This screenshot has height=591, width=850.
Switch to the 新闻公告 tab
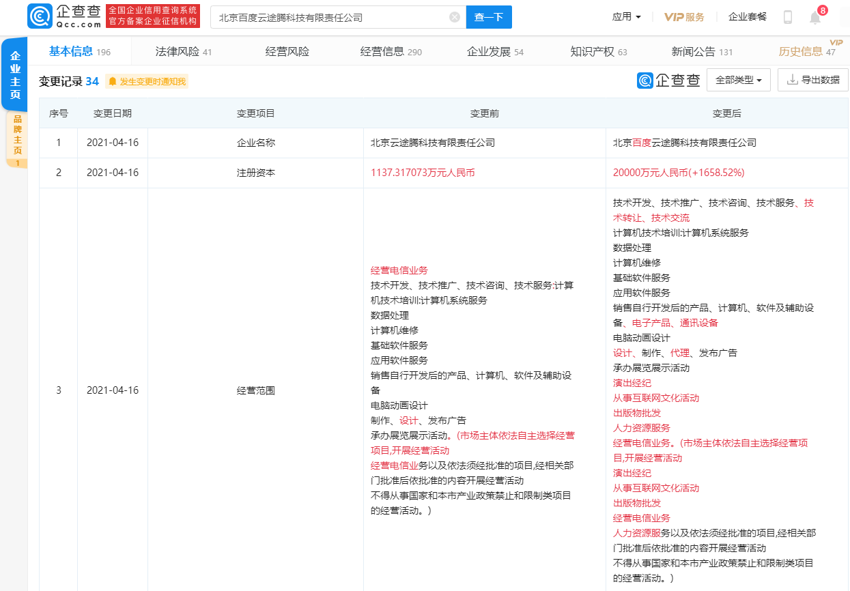tap(703, 52)
